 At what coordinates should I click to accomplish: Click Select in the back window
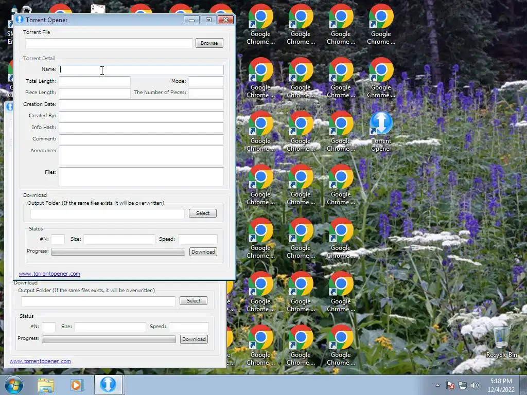point(194,300)
